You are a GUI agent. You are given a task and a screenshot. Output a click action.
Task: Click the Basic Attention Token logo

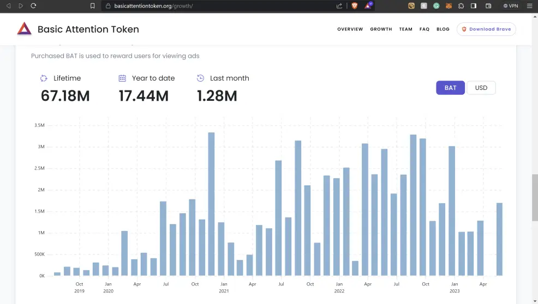[x=25, y=29]
